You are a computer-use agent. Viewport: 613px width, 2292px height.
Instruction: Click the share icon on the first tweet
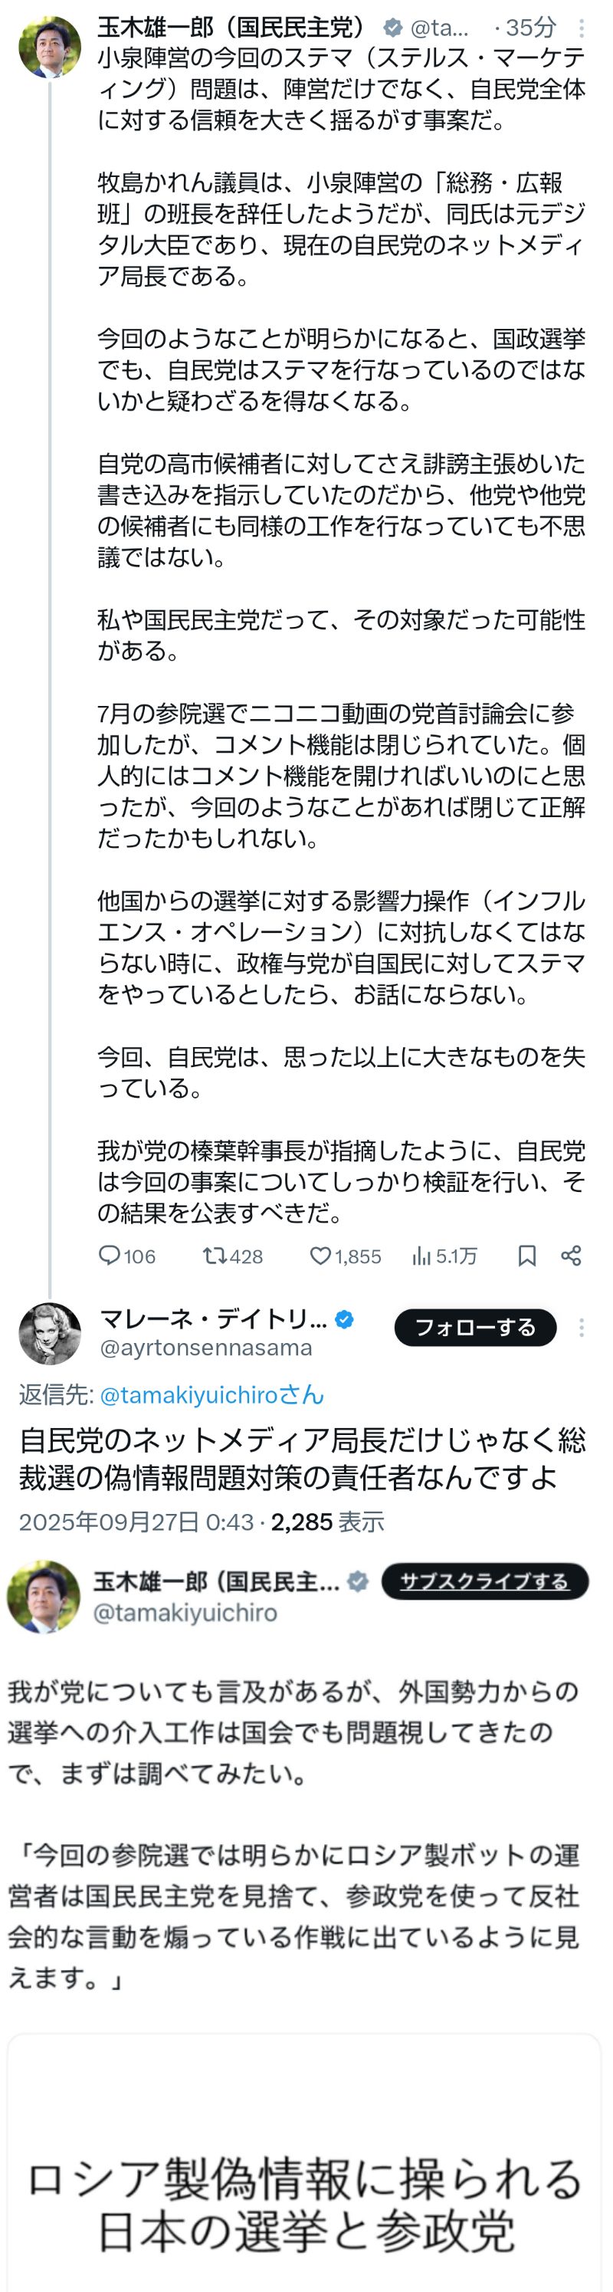[x=571, y=1255]
